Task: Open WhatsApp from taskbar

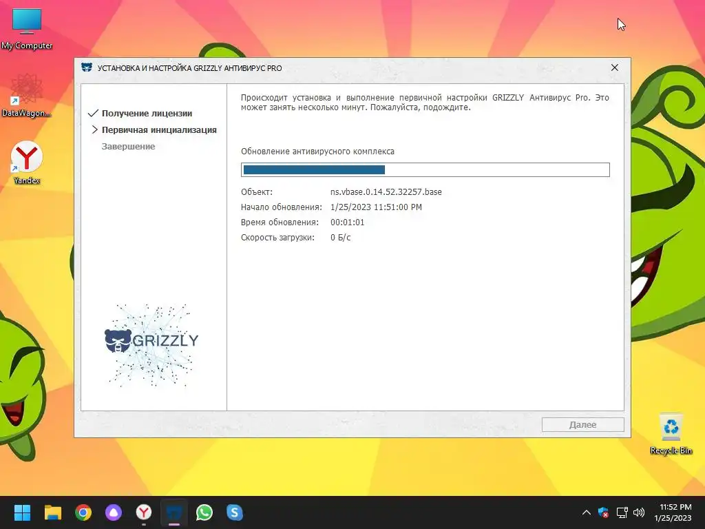Action: point(204,512)
